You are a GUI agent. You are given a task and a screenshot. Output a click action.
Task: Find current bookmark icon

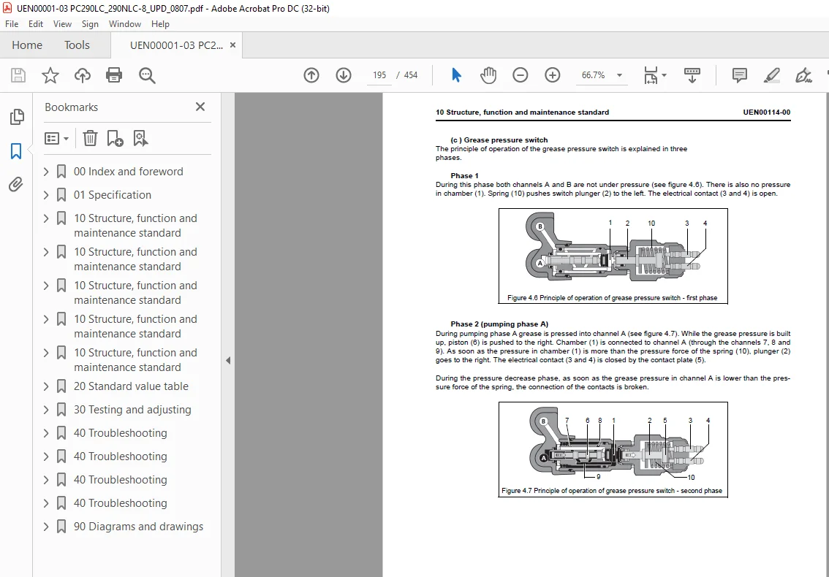140,139
